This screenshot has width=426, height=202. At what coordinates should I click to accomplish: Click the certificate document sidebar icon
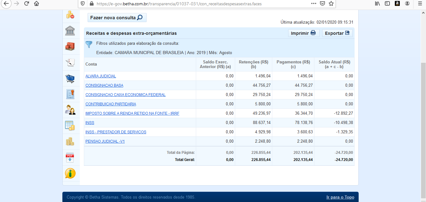(70, 94)
